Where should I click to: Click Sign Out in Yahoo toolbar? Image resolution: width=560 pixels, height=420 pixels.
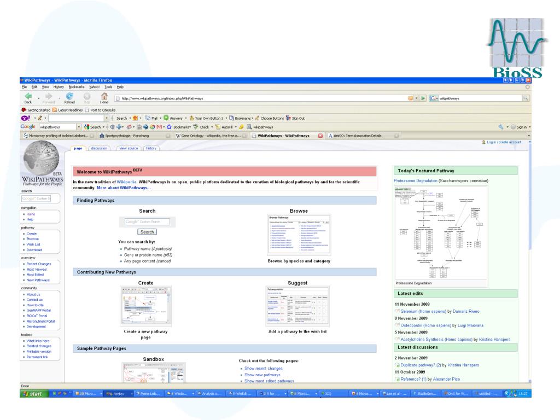[x=295, y=118]
